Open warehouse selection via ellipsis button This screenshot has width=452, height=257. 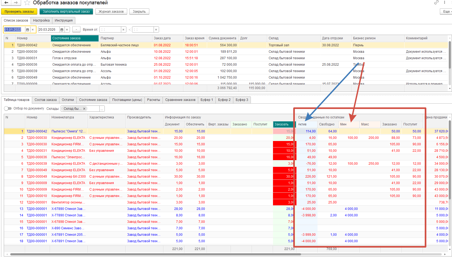point(102,109)
